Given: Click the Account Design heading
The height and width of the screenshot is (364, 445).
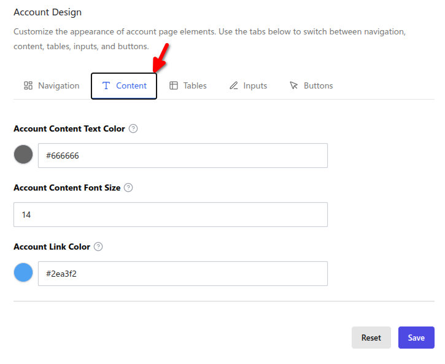Looking at the screenshot, I should [x=48, y=12].
